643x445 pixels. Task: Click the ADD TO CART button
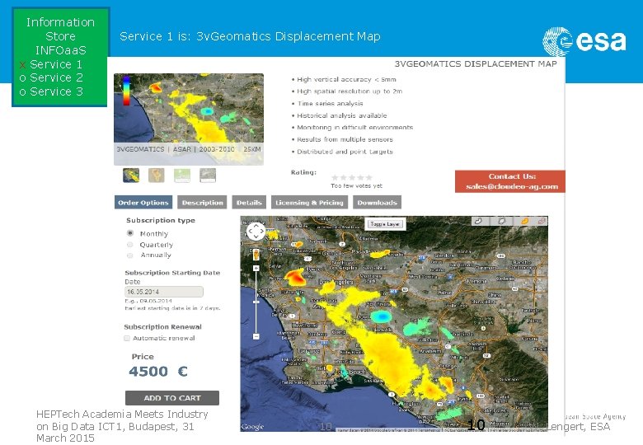[172, 398]
